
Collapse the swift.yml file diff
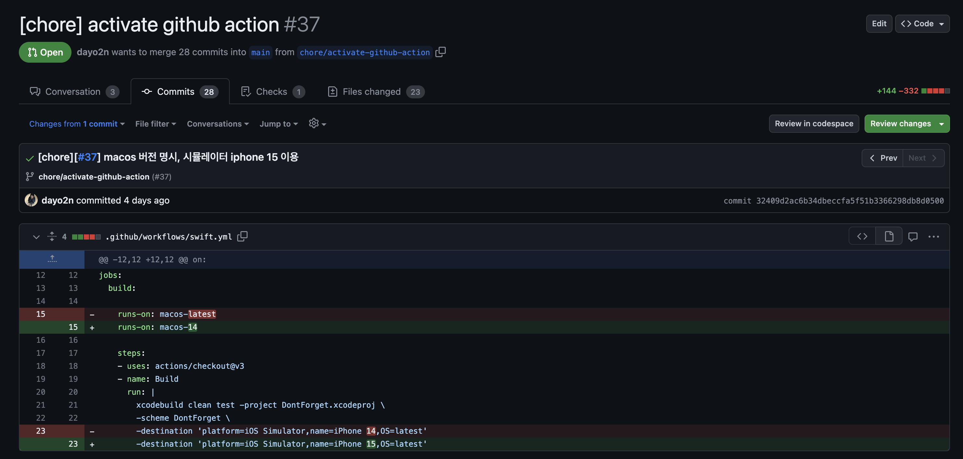coord(36,236)
